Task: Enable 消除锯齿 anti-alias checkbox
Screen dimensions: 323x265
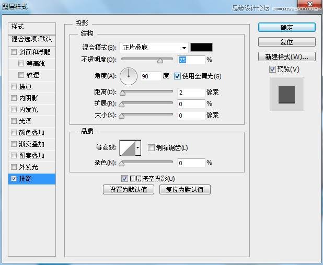Action: (x=151, y=147)
